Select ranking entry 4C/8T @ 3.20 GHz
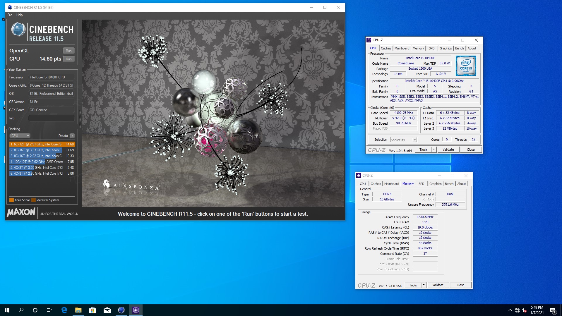The image size is (562, 316). pyautogui.click(x=42, y=168)
